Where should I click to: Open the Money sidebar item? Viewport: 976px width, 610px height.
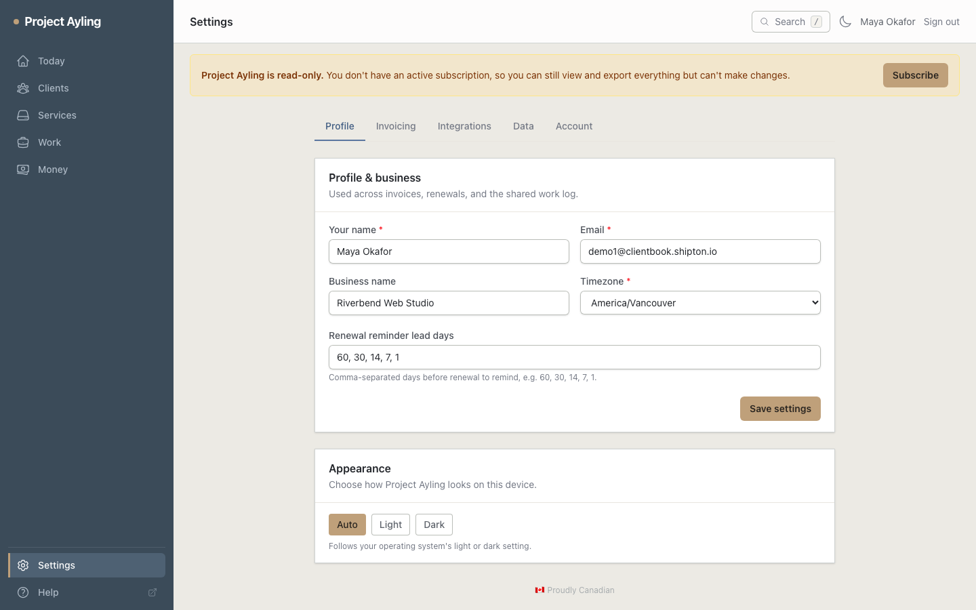point(87,169)
